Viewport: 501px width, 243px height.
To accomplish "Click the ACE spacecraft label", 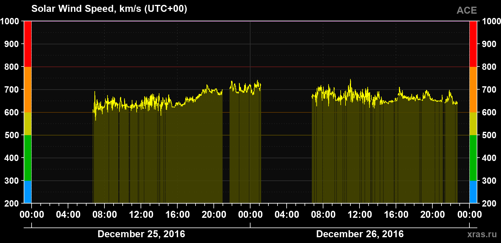I will 467,11.
